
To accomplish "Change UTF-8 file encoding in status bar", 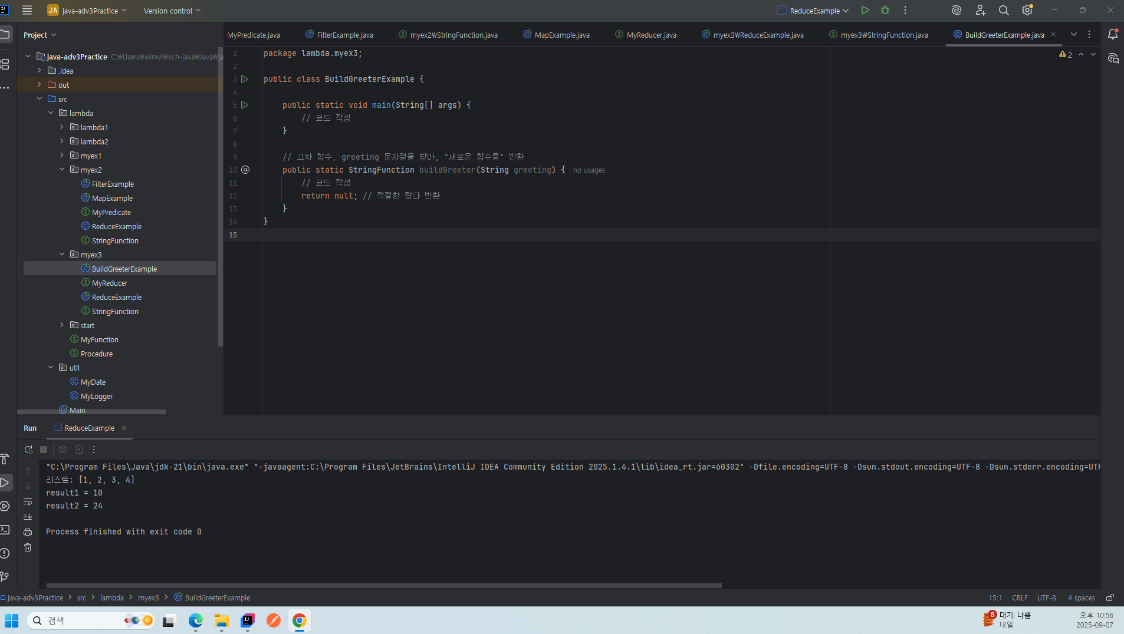I will [1047, 597].
